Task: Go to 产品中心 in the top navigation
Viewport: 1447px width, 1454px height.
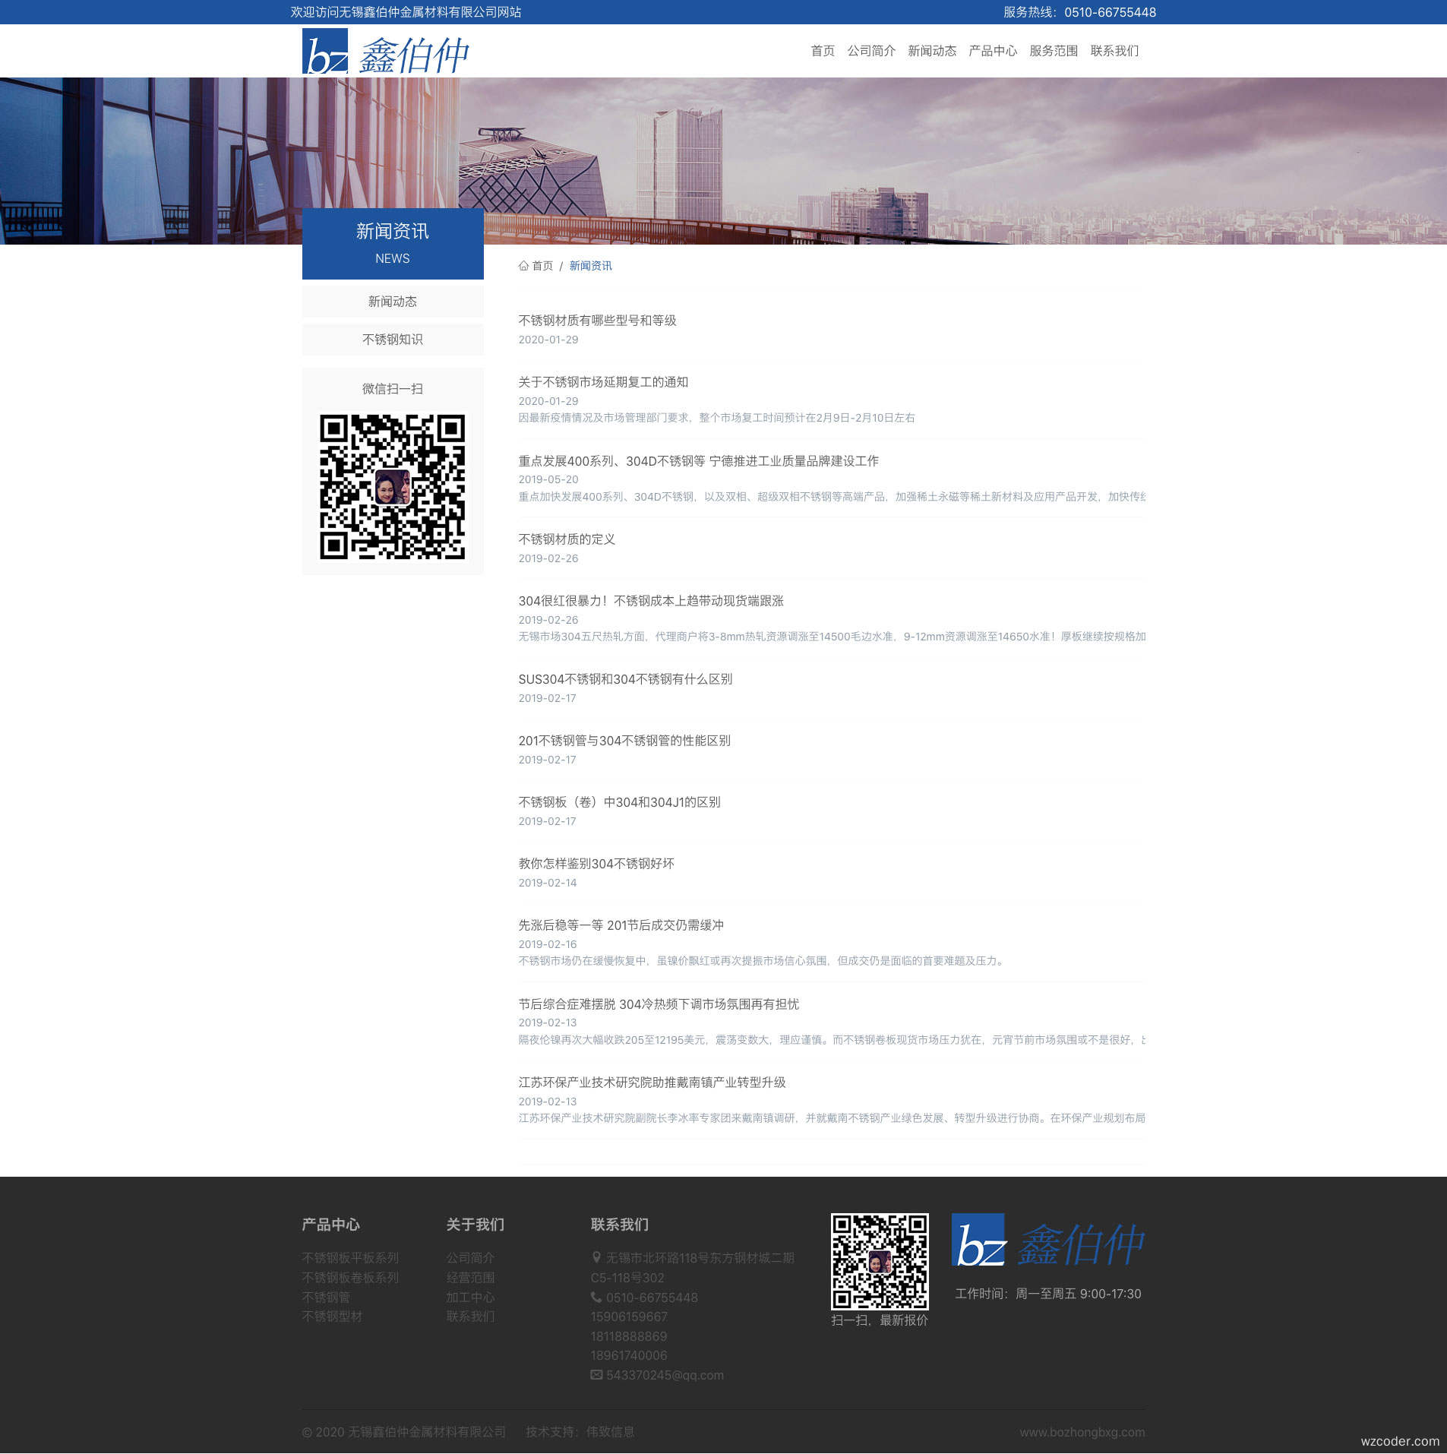Action: [993, 51]
